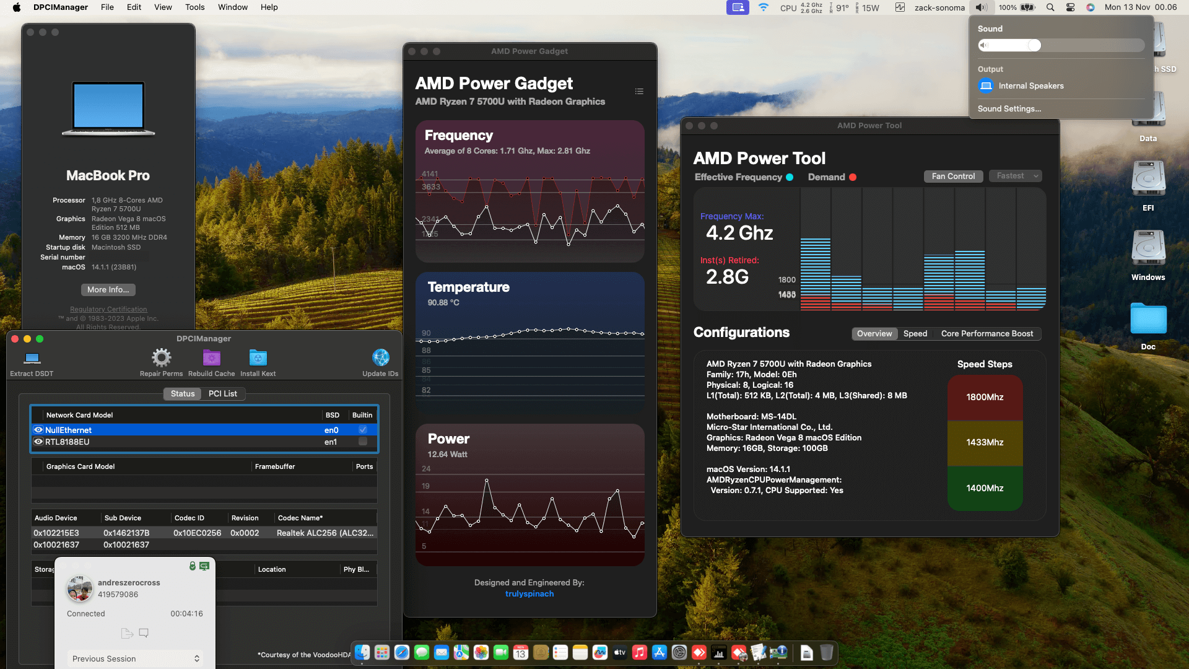Open Apple TV app in dock
The image size is (1189, 669).
[x=620, y=652]
